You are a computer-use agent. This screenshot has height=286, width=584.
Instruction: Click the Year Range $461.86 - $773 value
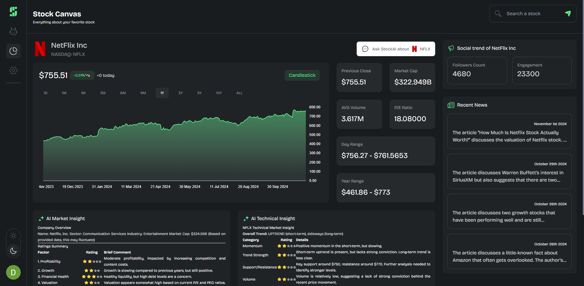pyautogui.click(x=366, y=192)
